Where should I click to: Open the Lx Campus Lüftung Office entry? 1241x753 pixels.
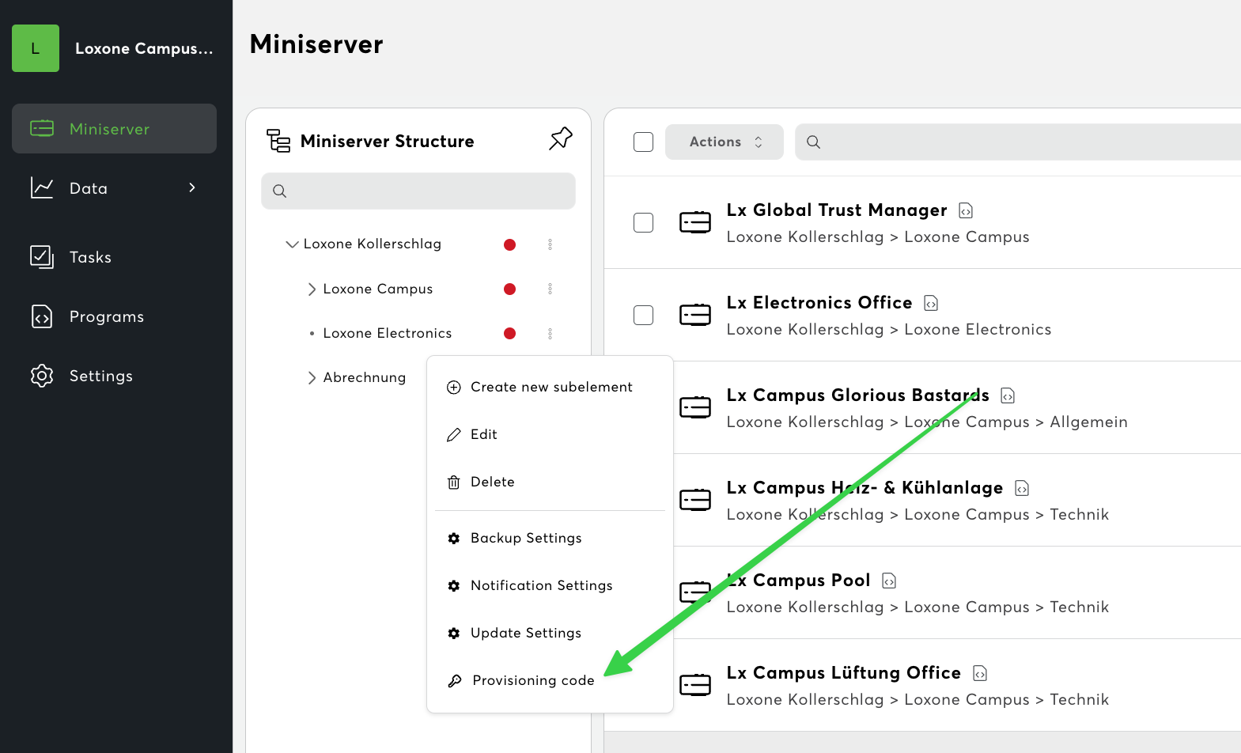pyautogui.click(x=843, y=673)
